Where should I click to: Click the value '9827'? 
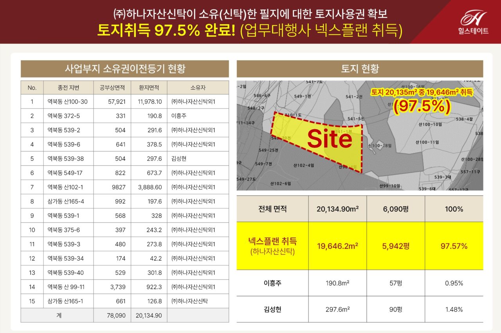pos(119,187)
